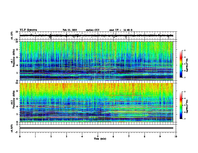Click the "Time (min)" x-axis label
The image size is (198, 153).
(100, 139)
